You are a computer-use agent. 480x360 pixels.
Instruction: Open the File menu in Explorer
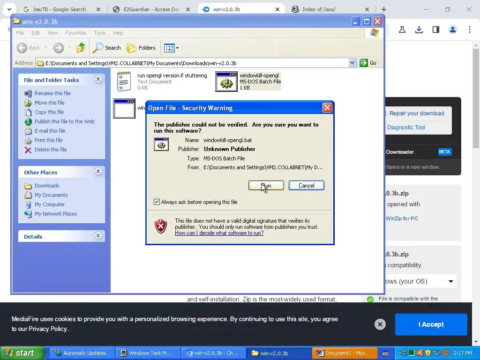pos(20,33)
